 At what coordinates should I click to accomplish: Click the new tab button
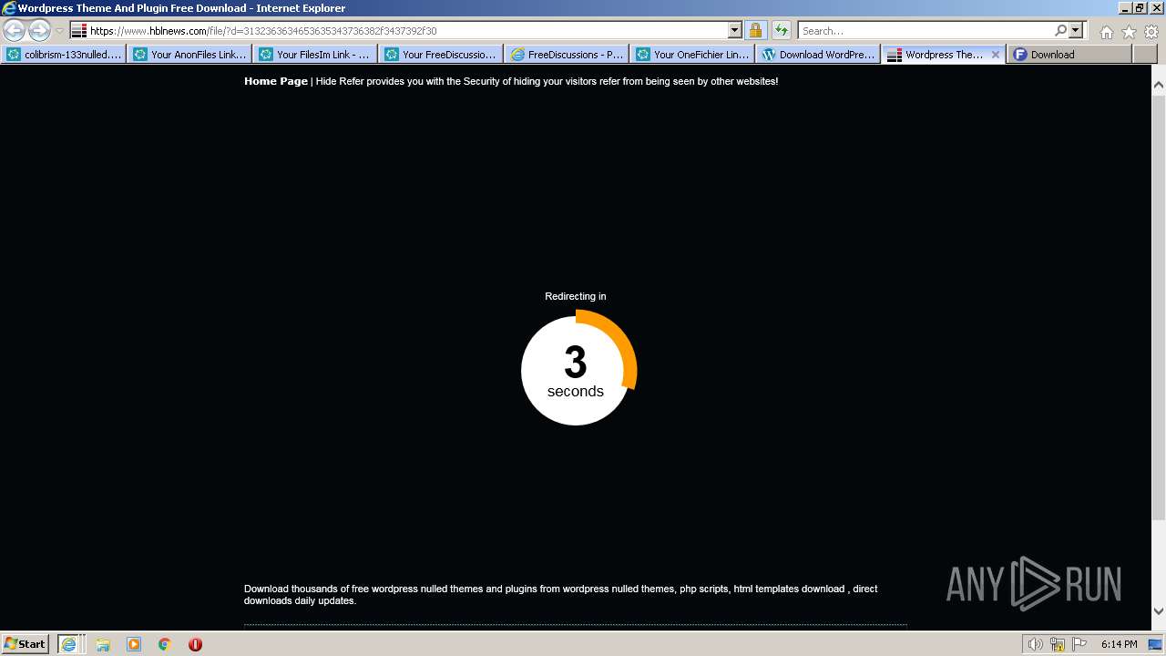click(1144, 55)
